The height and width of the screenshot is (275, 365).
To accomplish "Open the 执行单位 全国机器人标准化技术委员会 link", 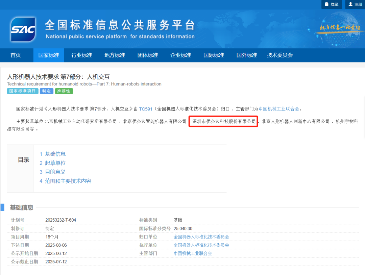I will [x=201, y=245].
